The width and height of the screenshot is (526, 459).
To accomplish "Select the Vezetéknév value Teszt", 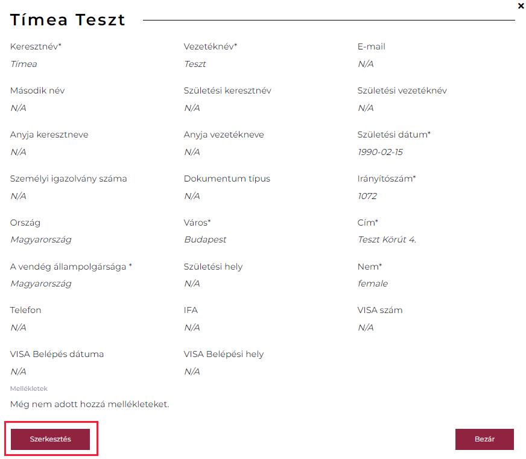I will [195, 64].
